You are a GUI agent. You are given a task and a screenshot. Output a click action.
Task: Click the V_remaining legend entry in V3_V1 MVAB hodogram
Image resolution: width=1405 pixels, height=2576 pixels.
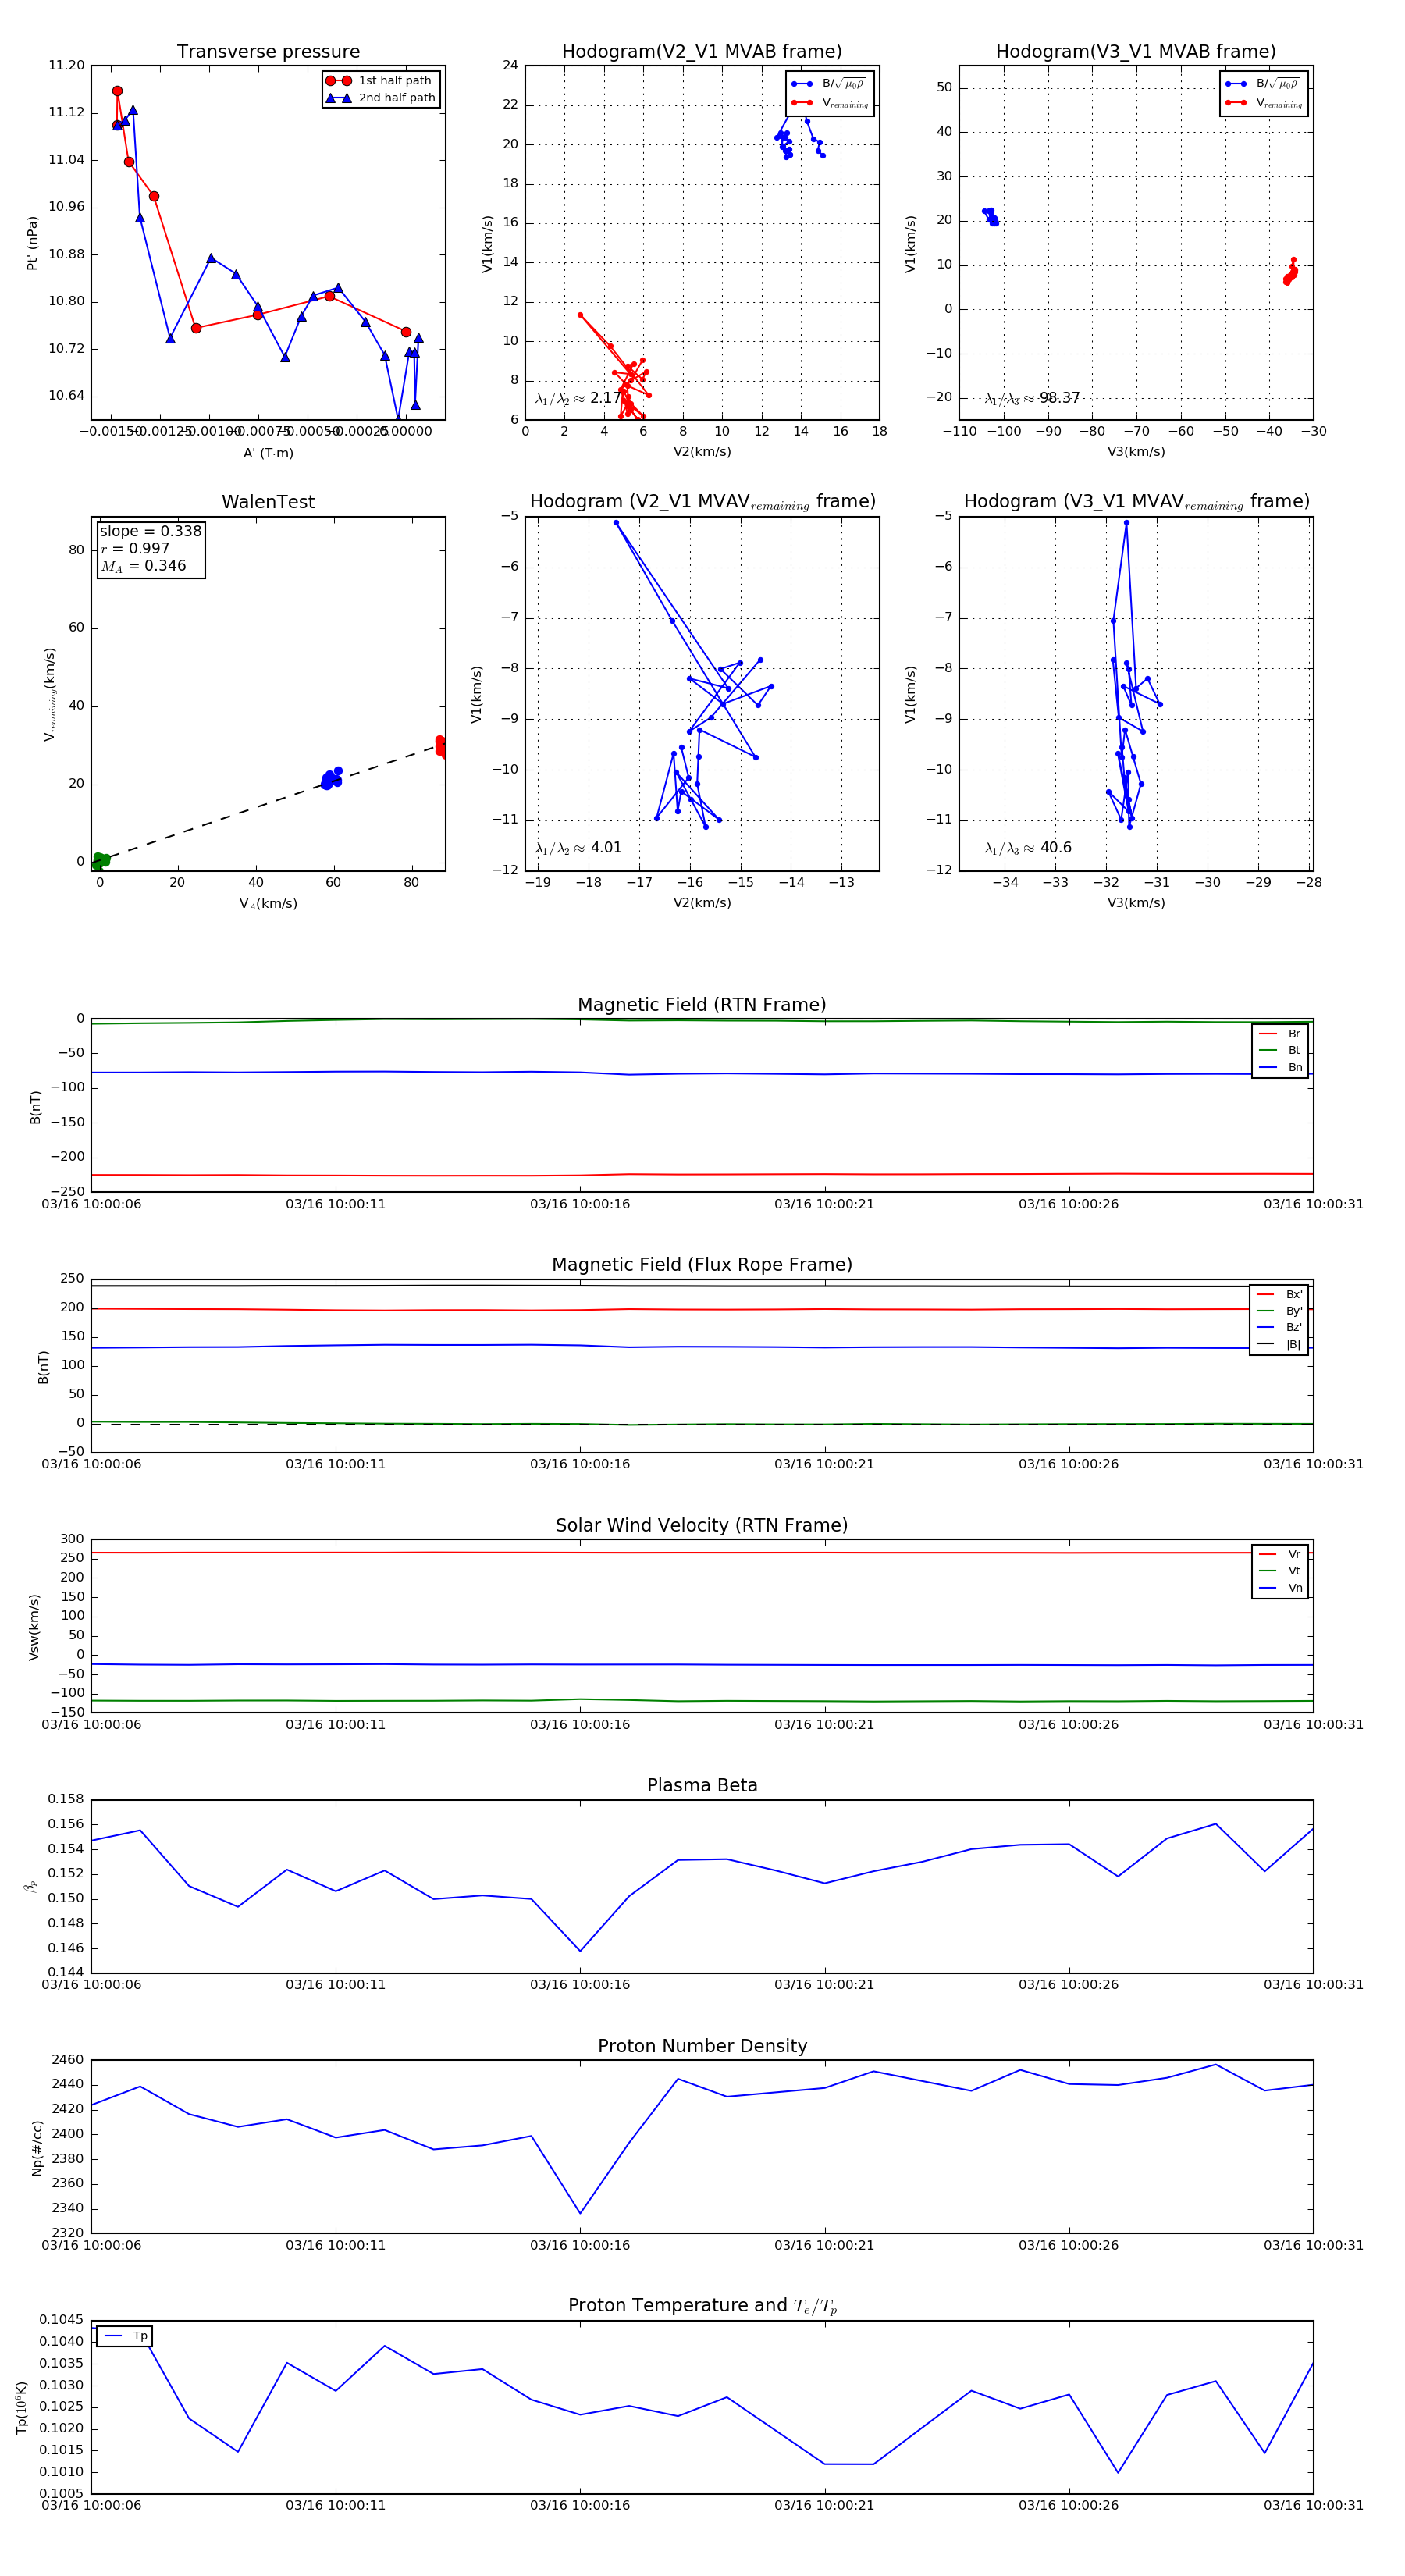point(1264,102)
